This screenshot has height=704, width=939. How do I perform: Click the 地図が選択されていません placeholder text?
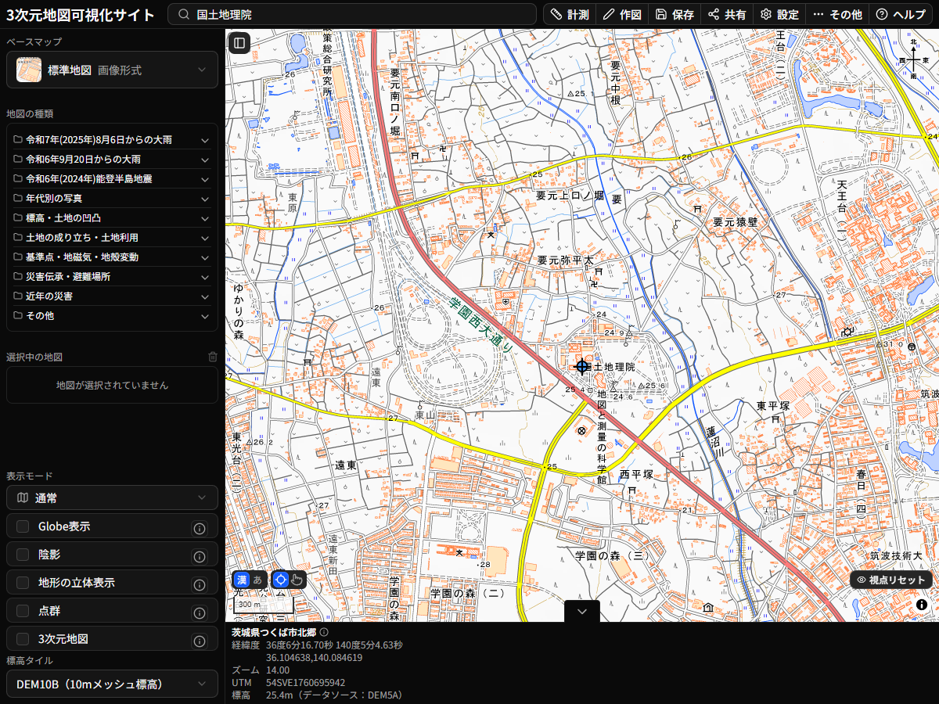(112, 385)
